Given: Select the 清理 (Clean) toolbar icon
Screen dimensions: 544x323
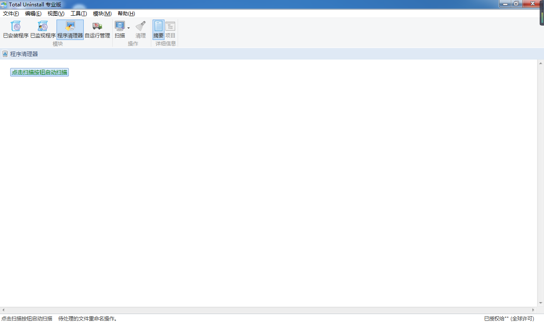Looking at the screenshot, I should tap(140, 30).
